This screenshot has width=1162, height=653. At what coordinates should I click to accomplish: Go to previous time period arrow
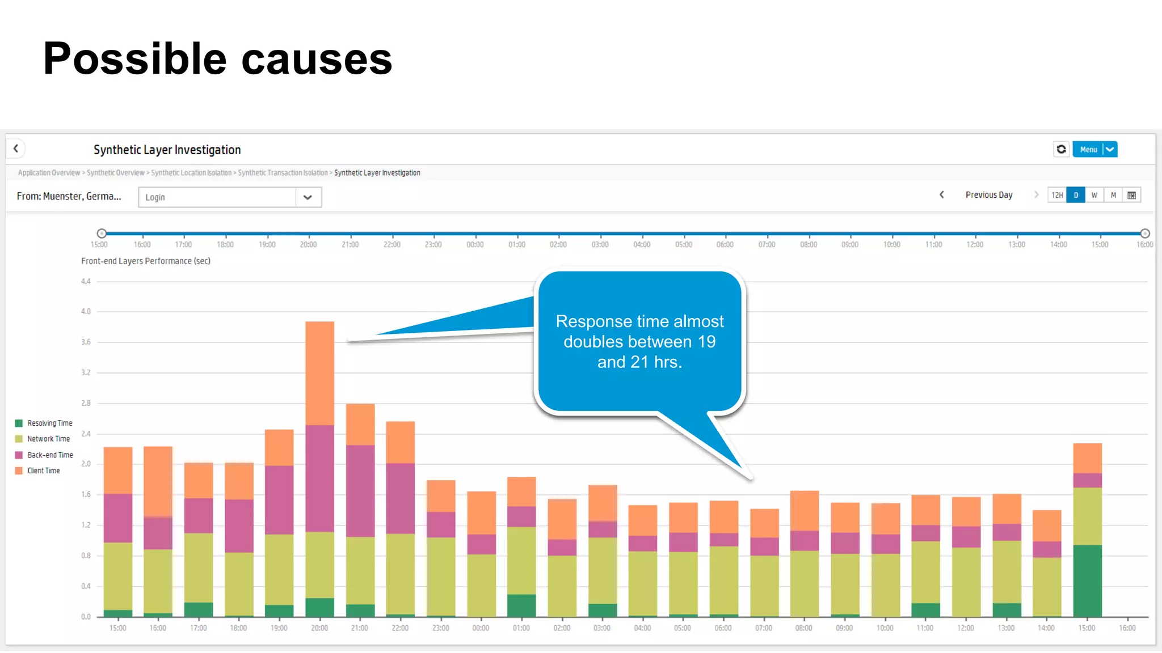click(942, 194)
